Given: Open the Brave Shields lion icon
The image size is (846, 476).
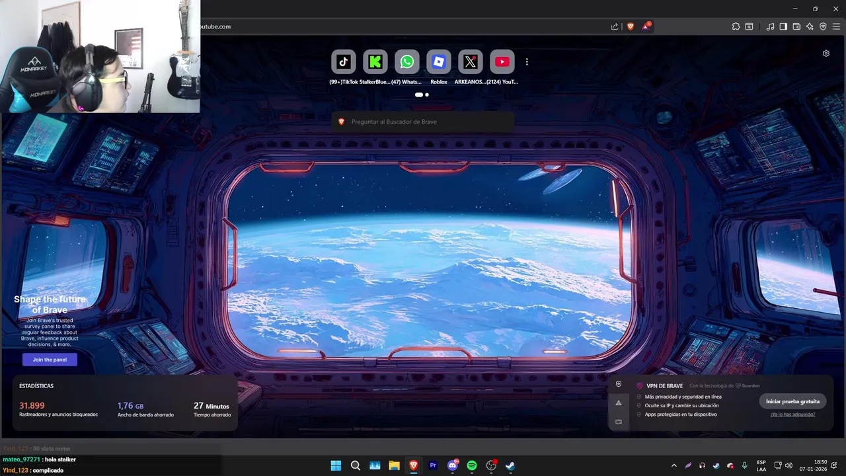Looking at the screenshot, I should point(631,26).
